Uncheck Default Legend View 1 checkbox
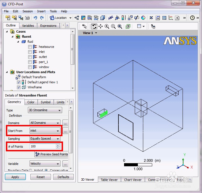Image resolution: width=202 pixels, height=193 pixels. [19, 82]
